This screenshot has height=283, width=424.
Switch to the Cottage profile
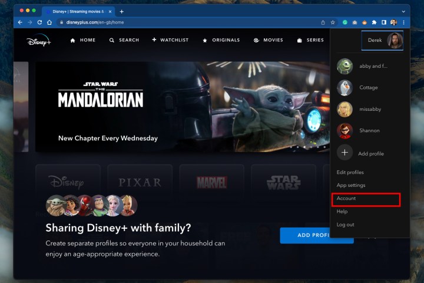click(344, 88)
